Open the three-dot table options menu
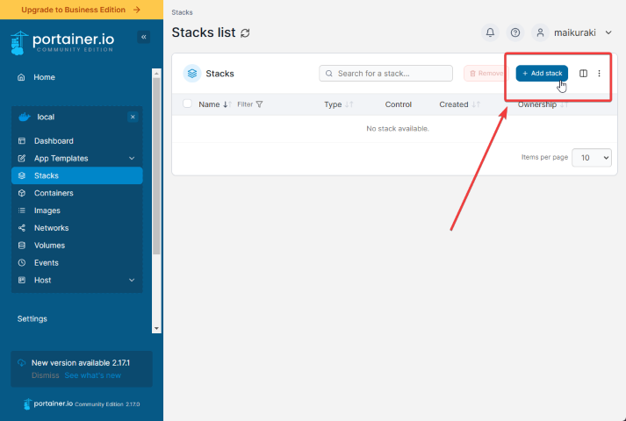 point(599,74)
